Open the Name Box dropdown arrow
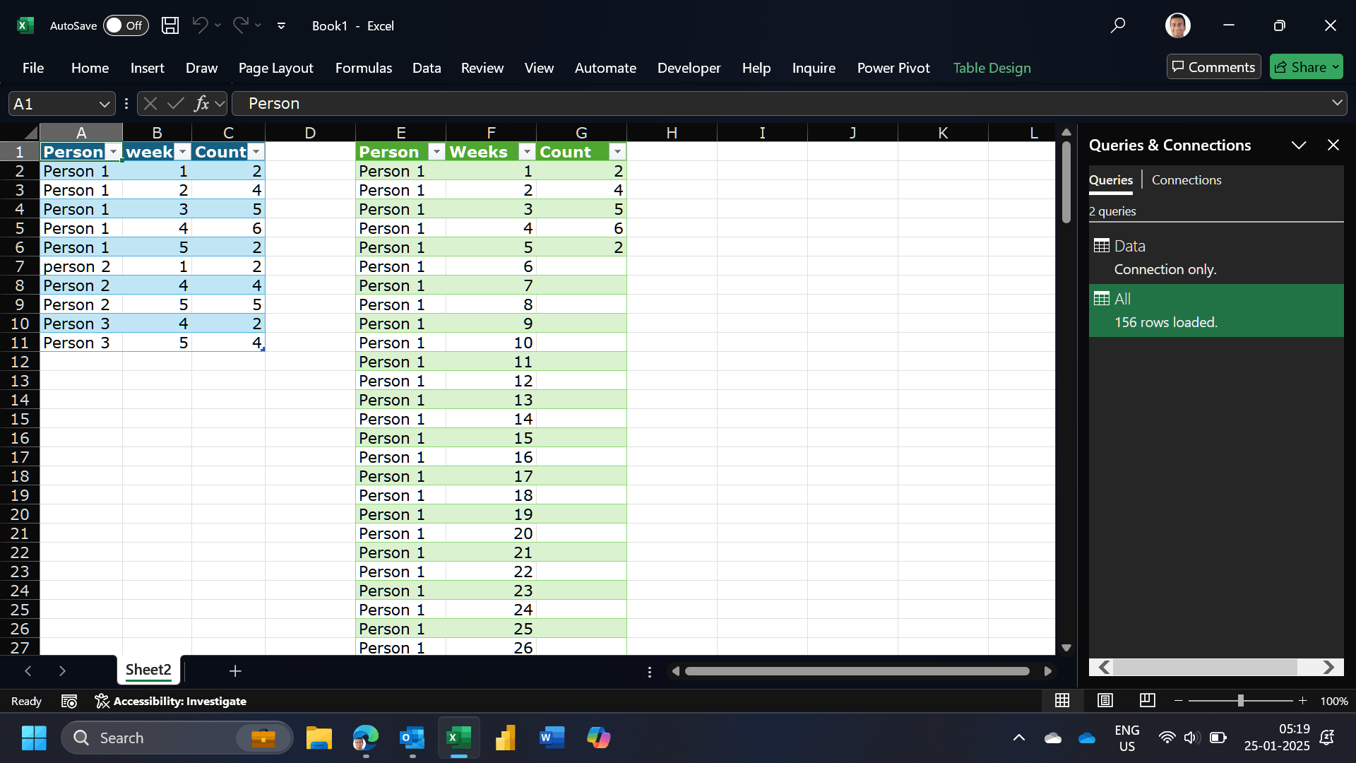The image size is (1356, 763). click(105, 104)
